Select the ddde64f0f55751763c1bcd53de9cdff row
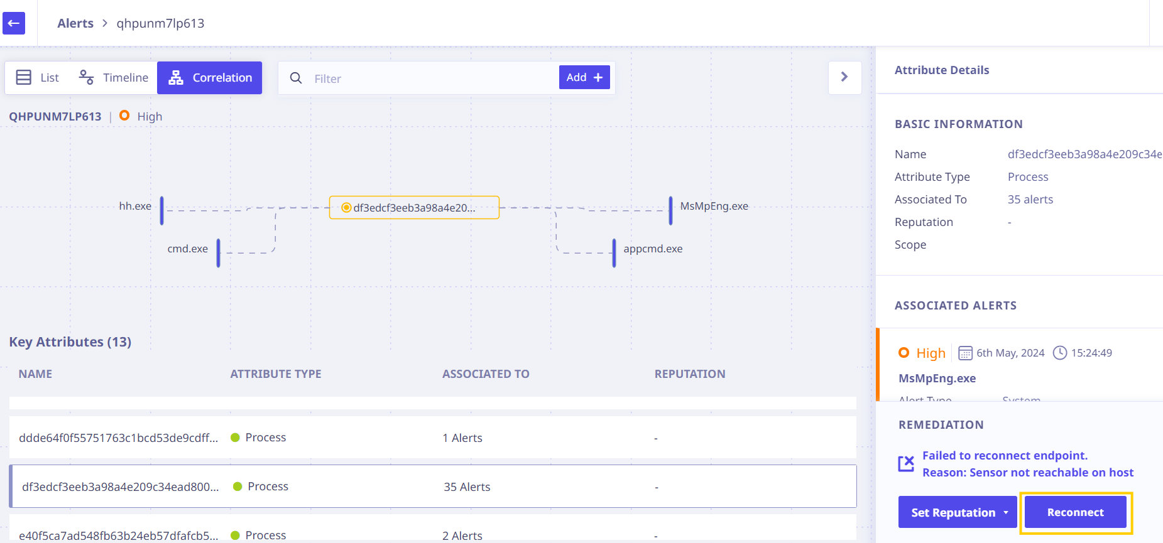Image resolution: width=1163 pixels, height=543 pixels. (x=433, y=438)
